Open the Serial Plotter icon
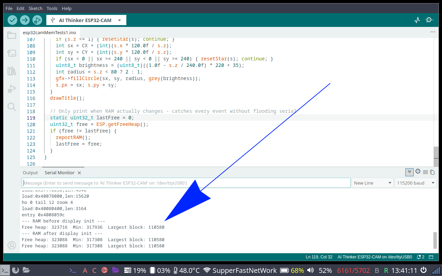Image resolution: width=442 pixels, height=276 pixels. (x=417, y=20)
